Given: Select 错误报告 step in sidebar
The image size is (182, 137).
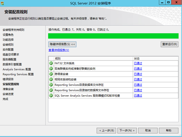Looking at the screenshot, I should pos(8,79).
